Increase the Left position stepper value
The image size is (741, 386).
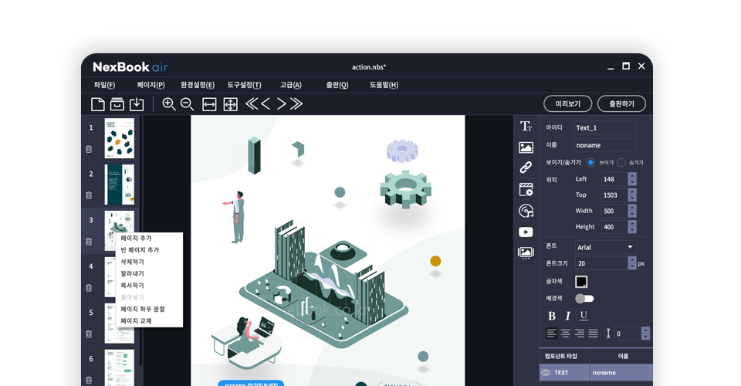632,176
